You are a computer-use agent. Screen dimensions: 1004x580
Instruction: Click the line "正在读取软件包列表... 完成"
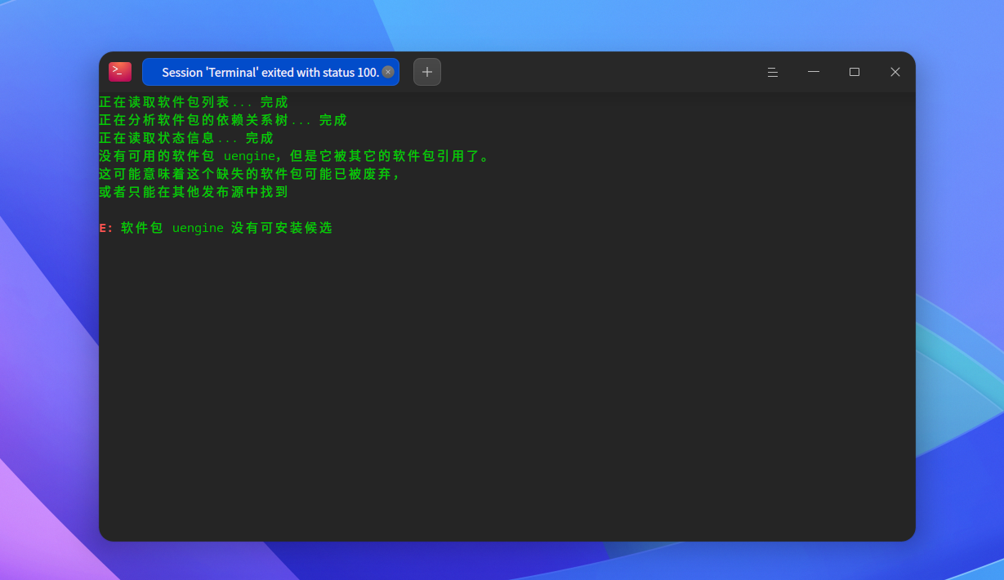(194, 102)
